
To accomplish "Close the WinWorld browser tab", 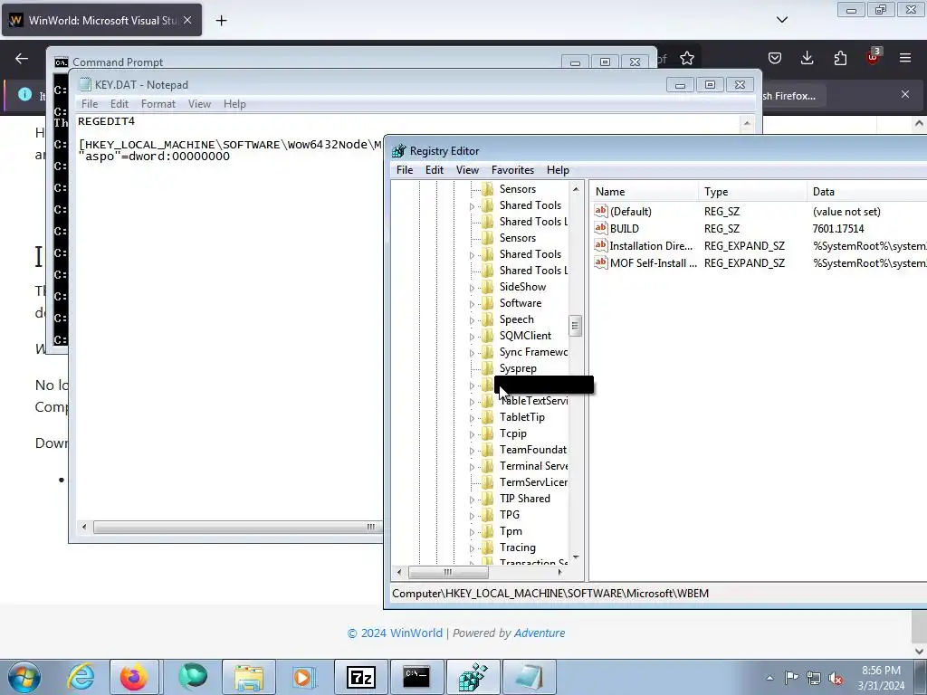I will coord(187,20).
